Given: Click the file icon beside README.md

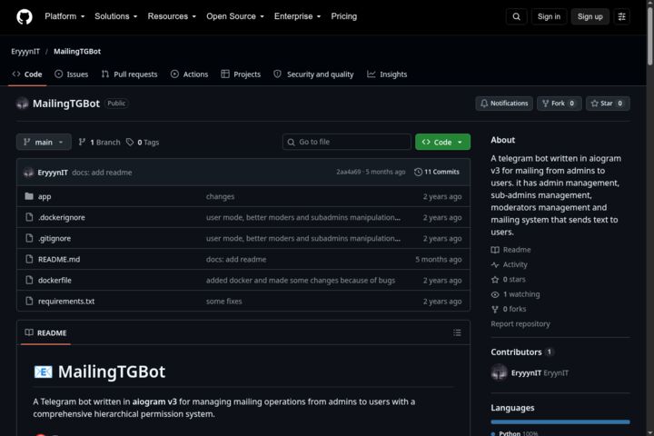Looking at the screenshot, I should (29, 259).
